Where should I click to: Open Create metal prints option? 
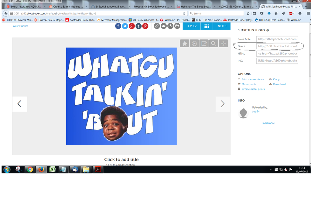(253, 89)
